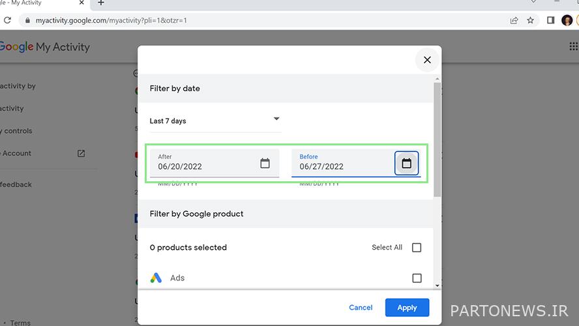This screenshot has height=326, width=579.
Task: Open the Chrome profile avatar
Action: 567,20
